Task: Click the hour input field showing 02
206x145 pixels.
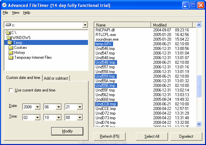Action: point(29,117)
